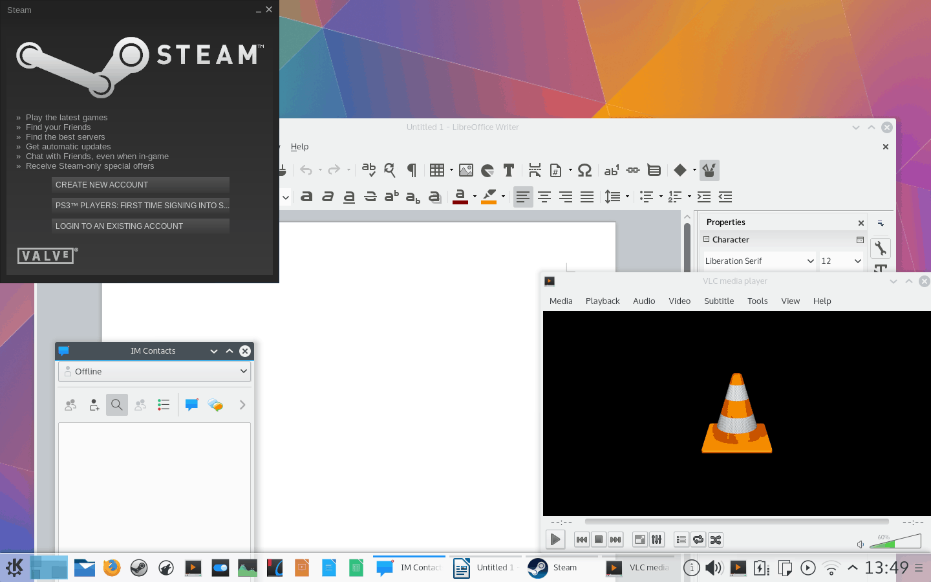The height and width of the screenshot is (582, 931).
Task: Toggle search contacts in IM Contacts
Action: (117, 405)
